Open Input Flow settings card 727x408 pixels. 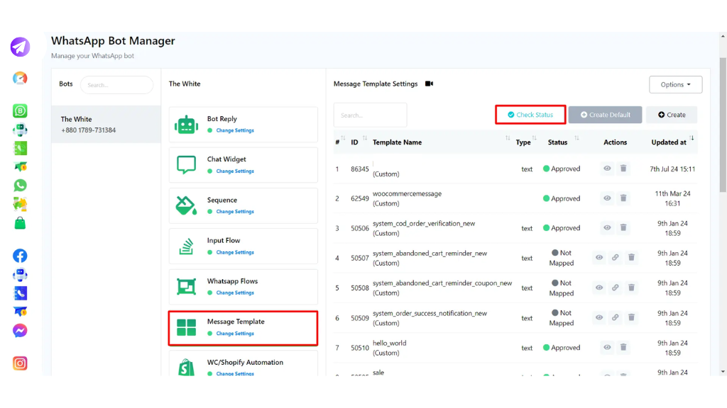(244, 246)
